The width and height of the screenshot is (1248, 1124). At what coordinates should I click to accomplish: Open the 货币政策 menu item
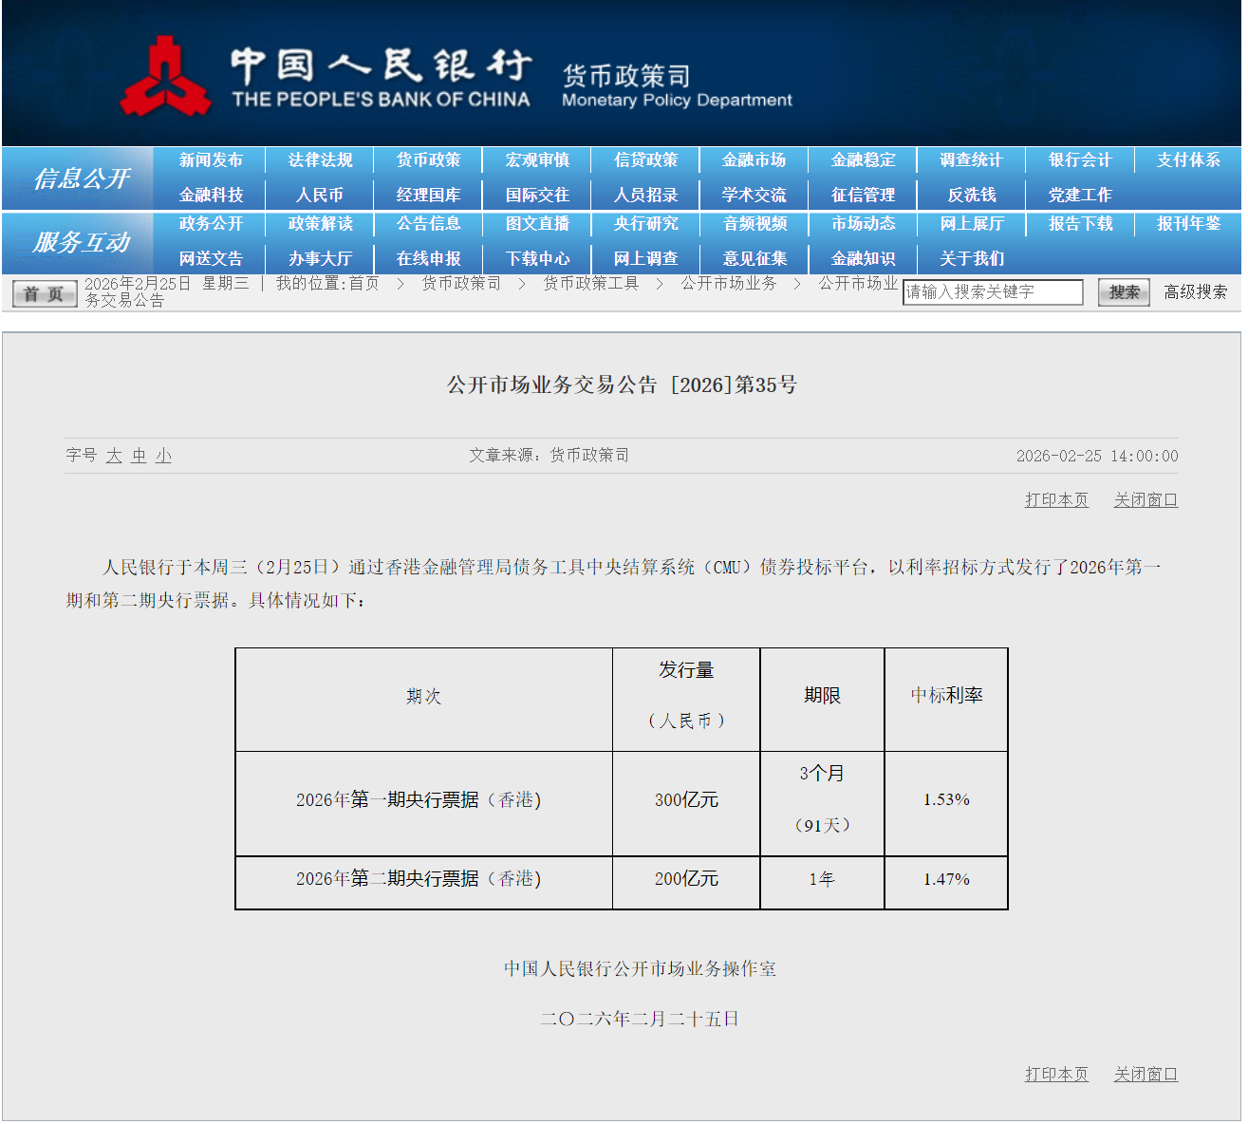coord(428,160)
